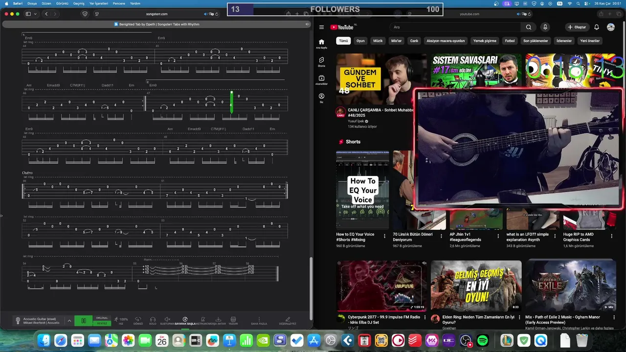Click the YouTube Ara search box
This screenshot has height=352, width=626.
coord(455,27)
